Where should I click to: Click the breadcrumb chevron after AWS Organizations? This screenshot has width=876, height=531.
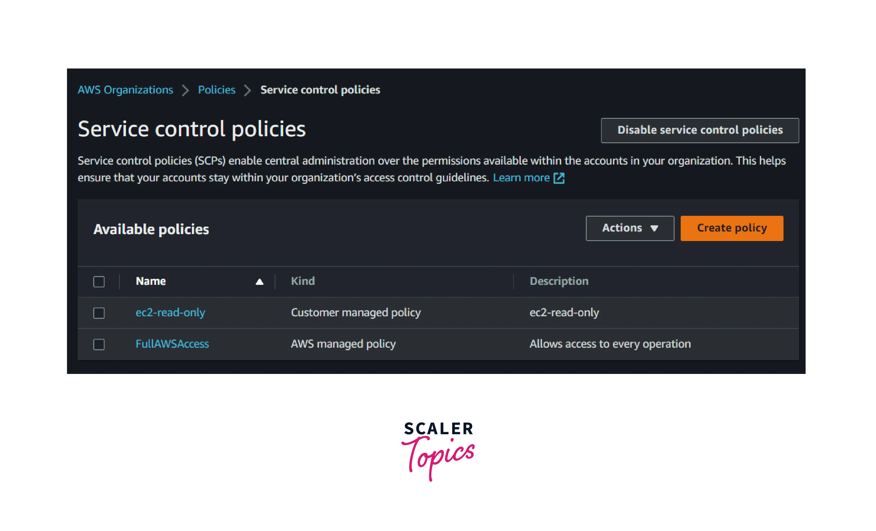pyautogui.click(x=185, y=90)
